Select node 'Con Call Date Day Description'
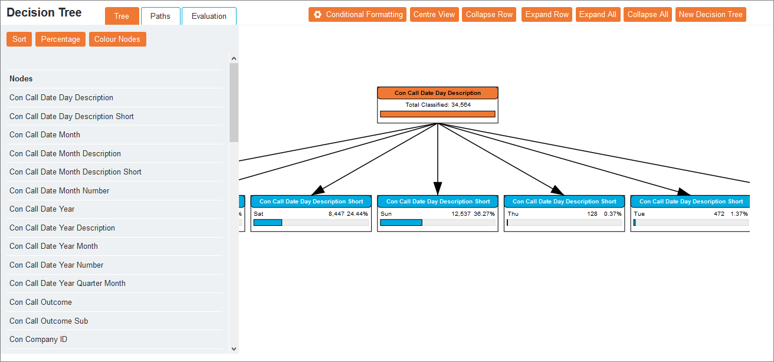The height and width of the screenshot is (362, 774). click(116, 98)
